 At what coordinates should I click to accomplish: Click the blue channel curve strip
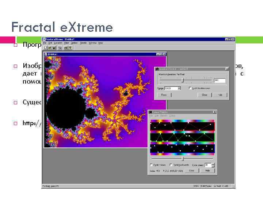(x=182, y=148)
